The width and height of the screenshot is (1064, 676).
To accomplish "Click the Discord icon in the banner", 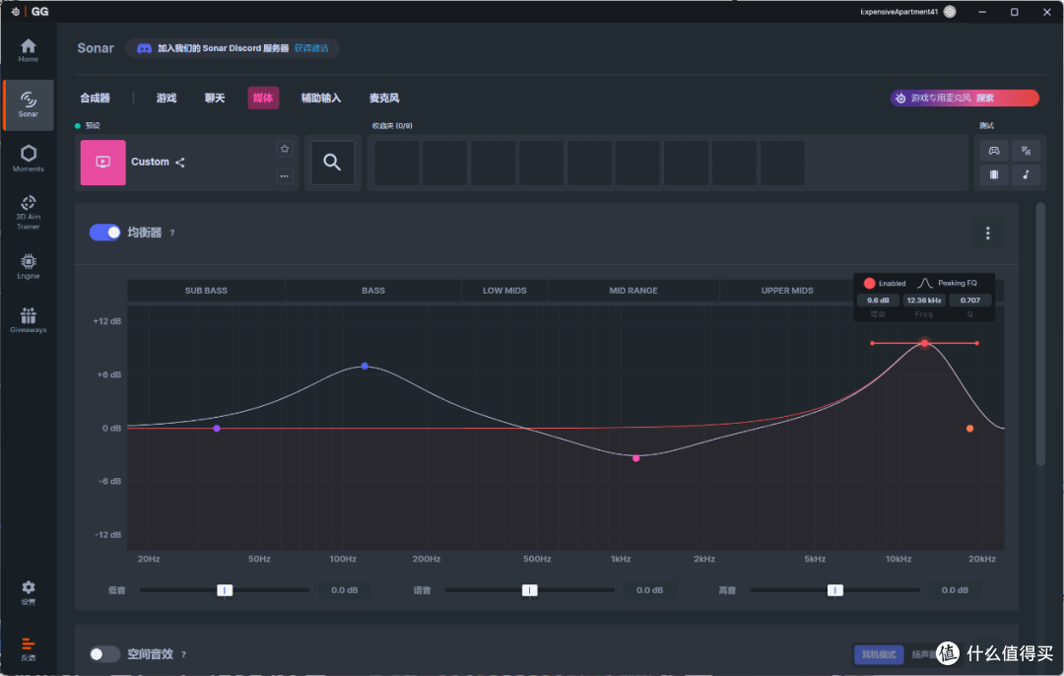I will (x=144, y=48).
